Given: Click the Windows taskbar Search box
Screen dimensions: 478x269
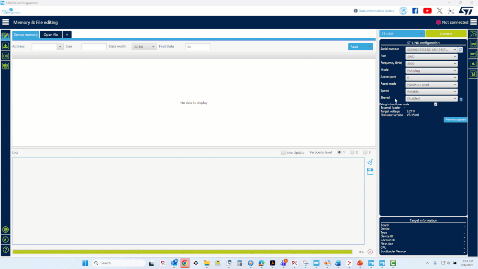Looking at the screenshot, I should point(119,263).
